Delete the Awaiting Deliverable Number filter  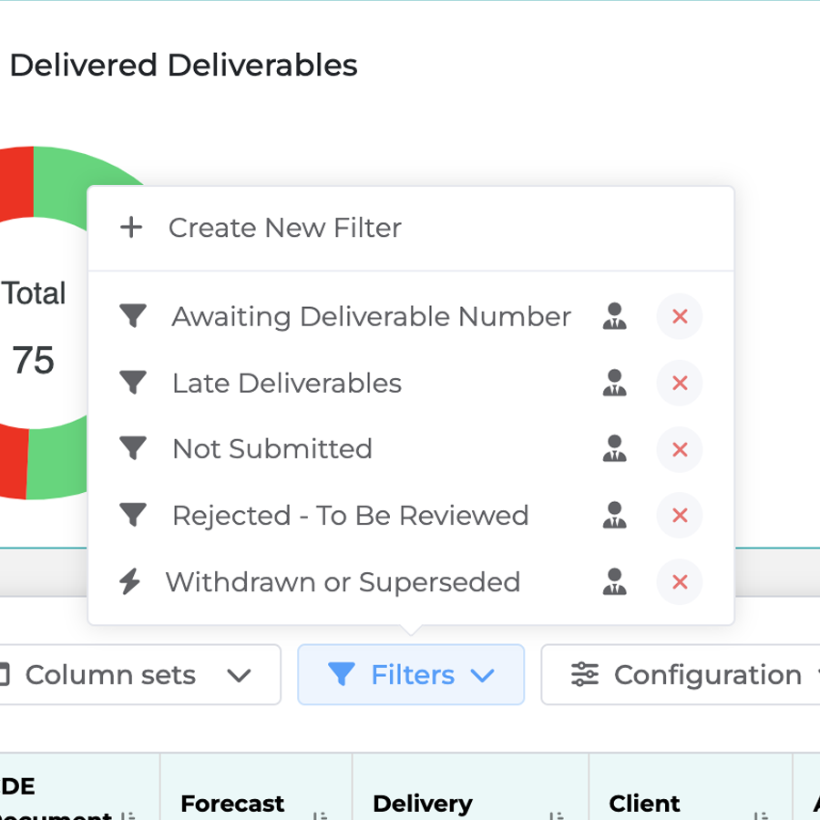679,317
